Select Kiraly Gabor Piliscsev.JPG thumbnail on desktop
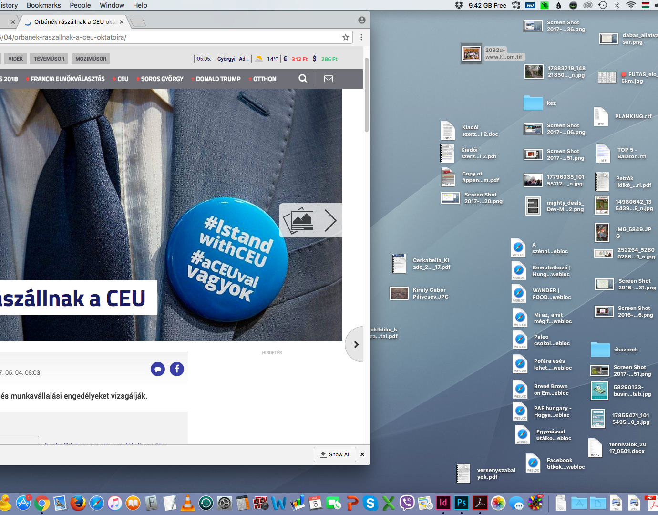The width and height of the screenshot is (658, 515). [399, 293]
